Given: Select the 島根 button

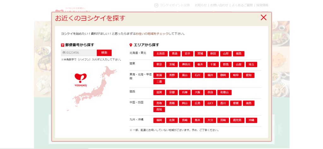Looking at the screenshot, I should click(172, 103).
